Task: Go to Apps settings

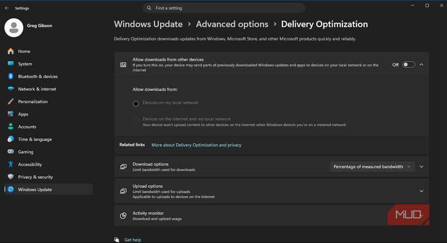Action: [48, 114]
